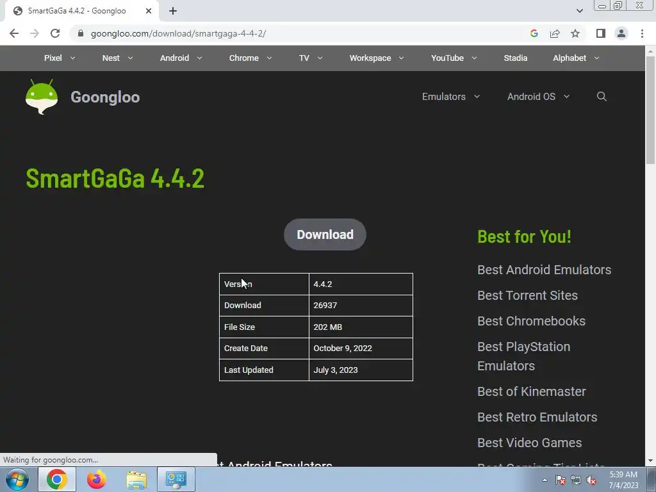Open the Stadia menu item
This screenshot has width=656, height=492.
(x=516, y=58)
